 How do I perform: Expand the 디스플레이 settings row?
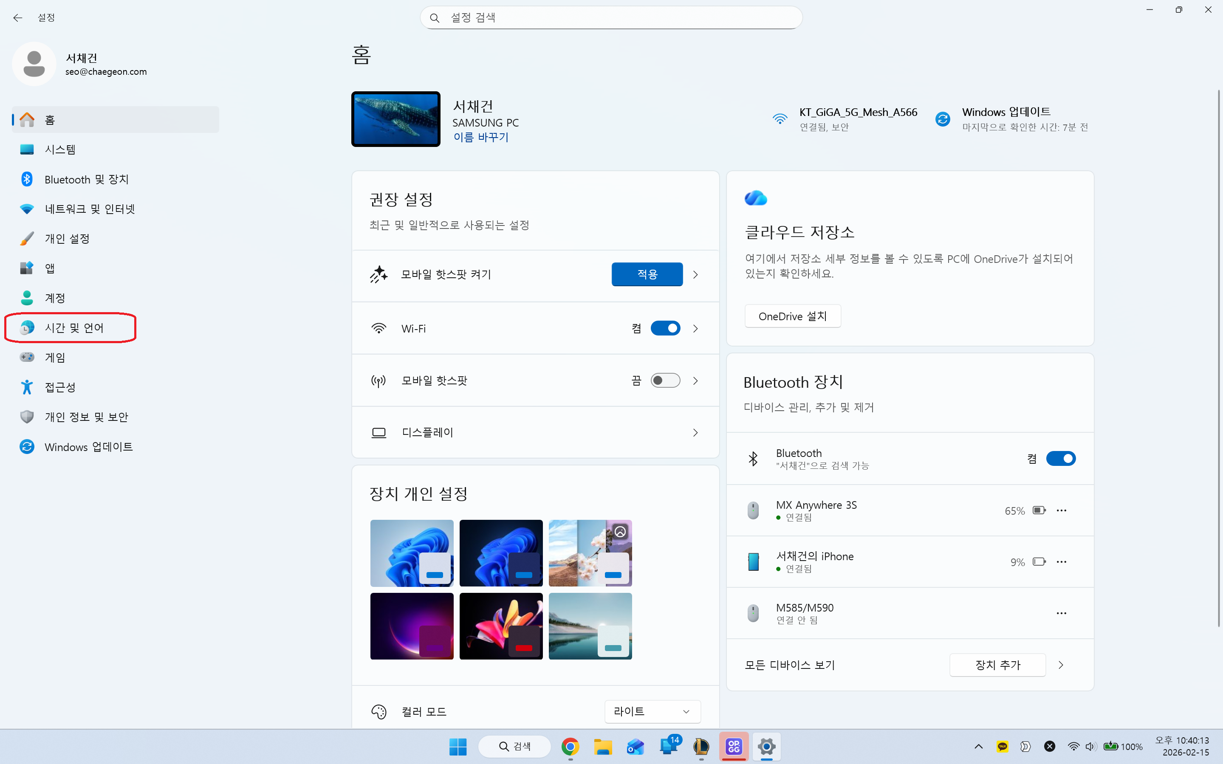696,432
